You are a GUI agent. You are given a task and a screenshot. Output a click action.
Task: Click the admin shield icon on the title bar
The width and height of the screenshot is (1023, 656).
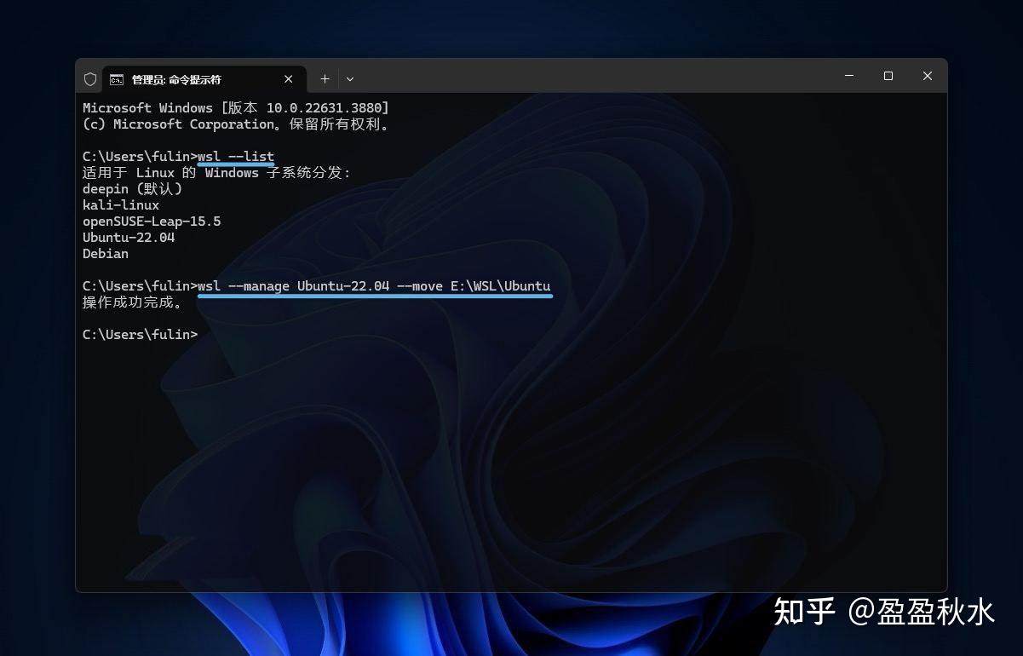tap(90, 78)
